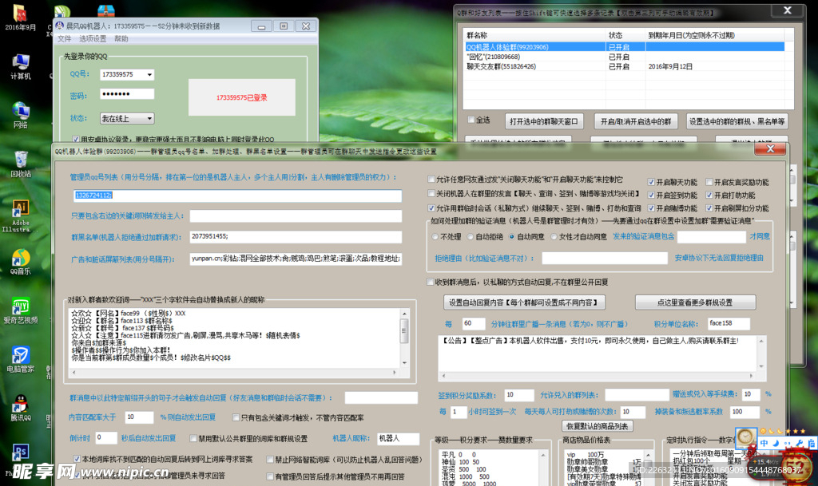Screen dimensions: 818x486
Task: Check 开启发言奖励功能 checkbox
Action: [x=709, y=182]
